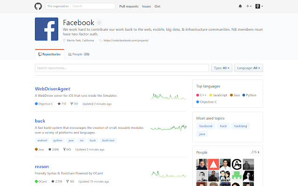Open Gist in the top navigation
Screen dimensions: 298x186
[157, 6]
